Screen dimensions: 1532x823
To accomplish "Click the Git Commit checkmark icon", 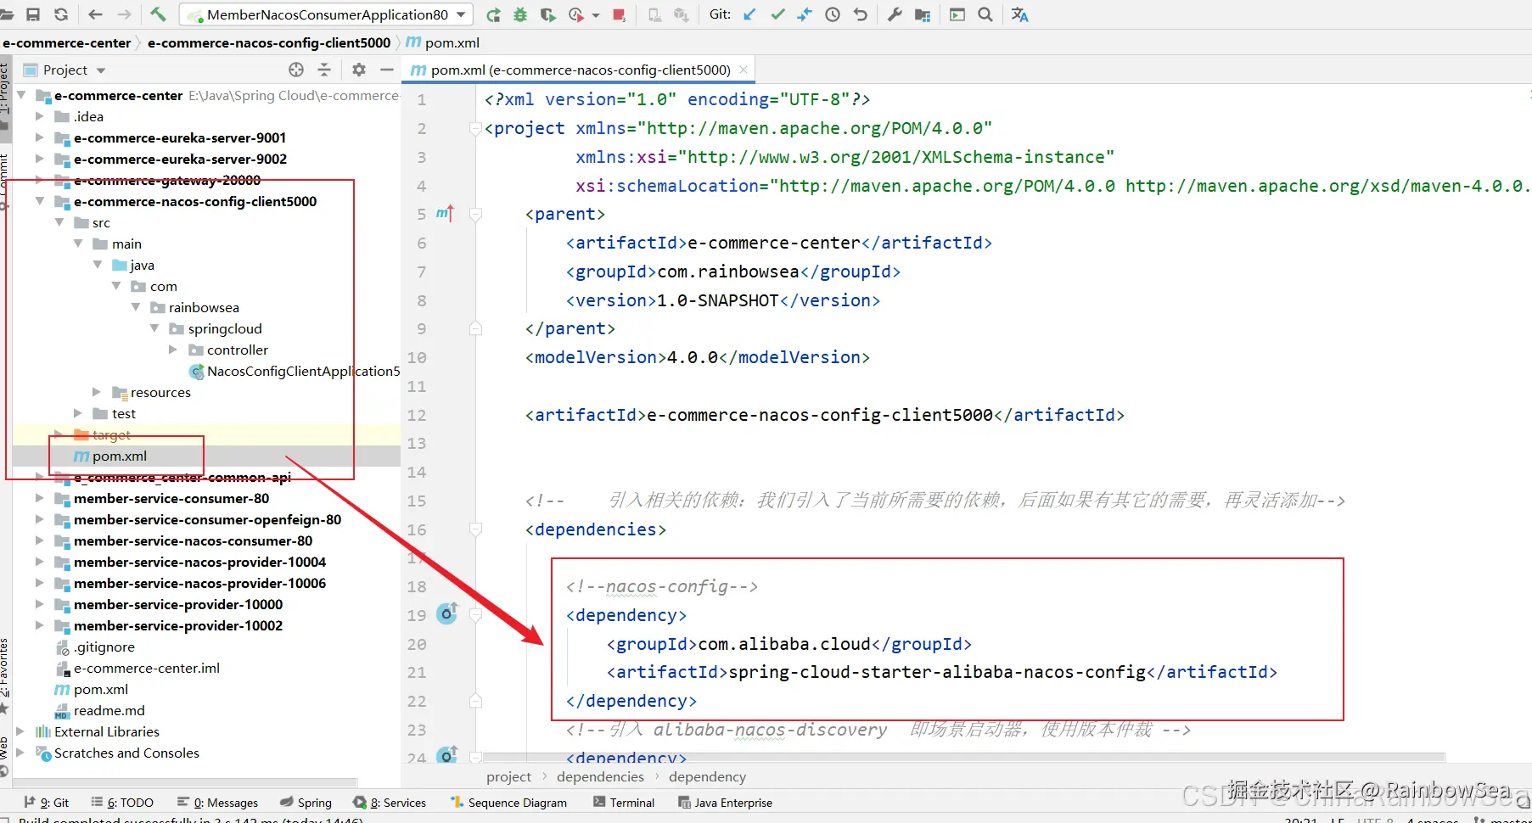I will pos(777,14).
